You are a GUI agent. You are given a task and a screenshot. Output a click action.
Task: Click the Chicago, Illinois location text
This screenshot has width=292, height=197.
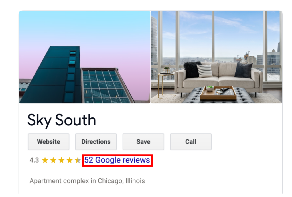pyautogui.click(x=121, y=181)
